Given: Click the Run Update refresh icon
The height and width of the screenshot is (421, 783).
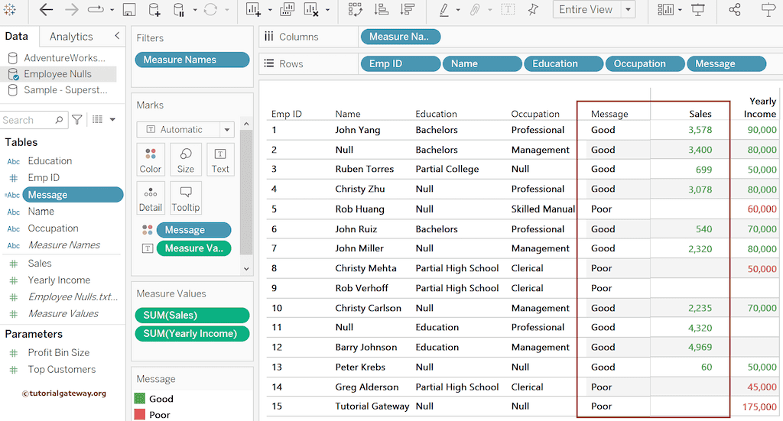Looking at the screenshot, I should tap(211, 9).
